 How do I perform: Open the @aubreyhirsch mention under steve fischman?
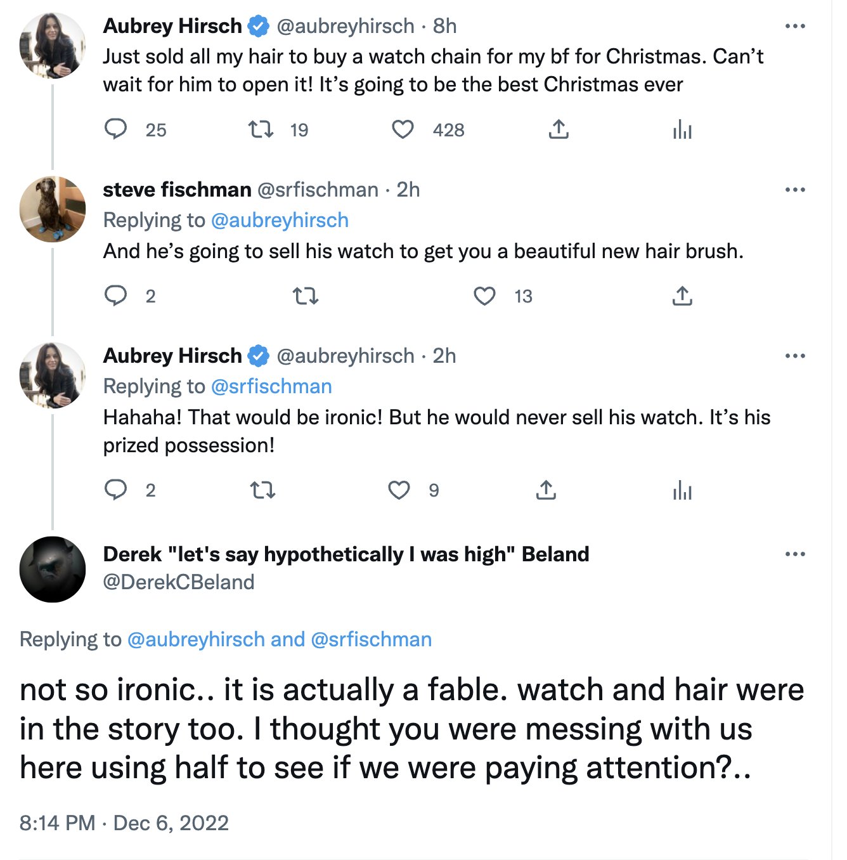tap(280, 220)
